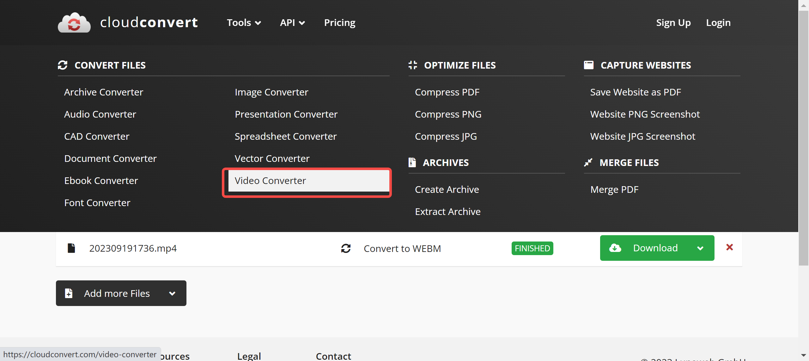Click the Optimize Files compress icon
Screen dimensions: 809x361
[x=412, y=65]
